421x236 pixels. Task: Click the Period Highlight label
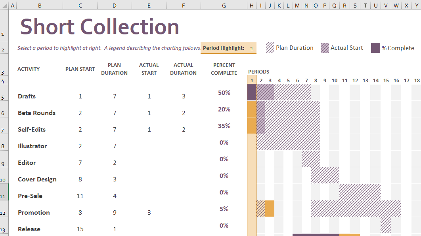(224, 48)
